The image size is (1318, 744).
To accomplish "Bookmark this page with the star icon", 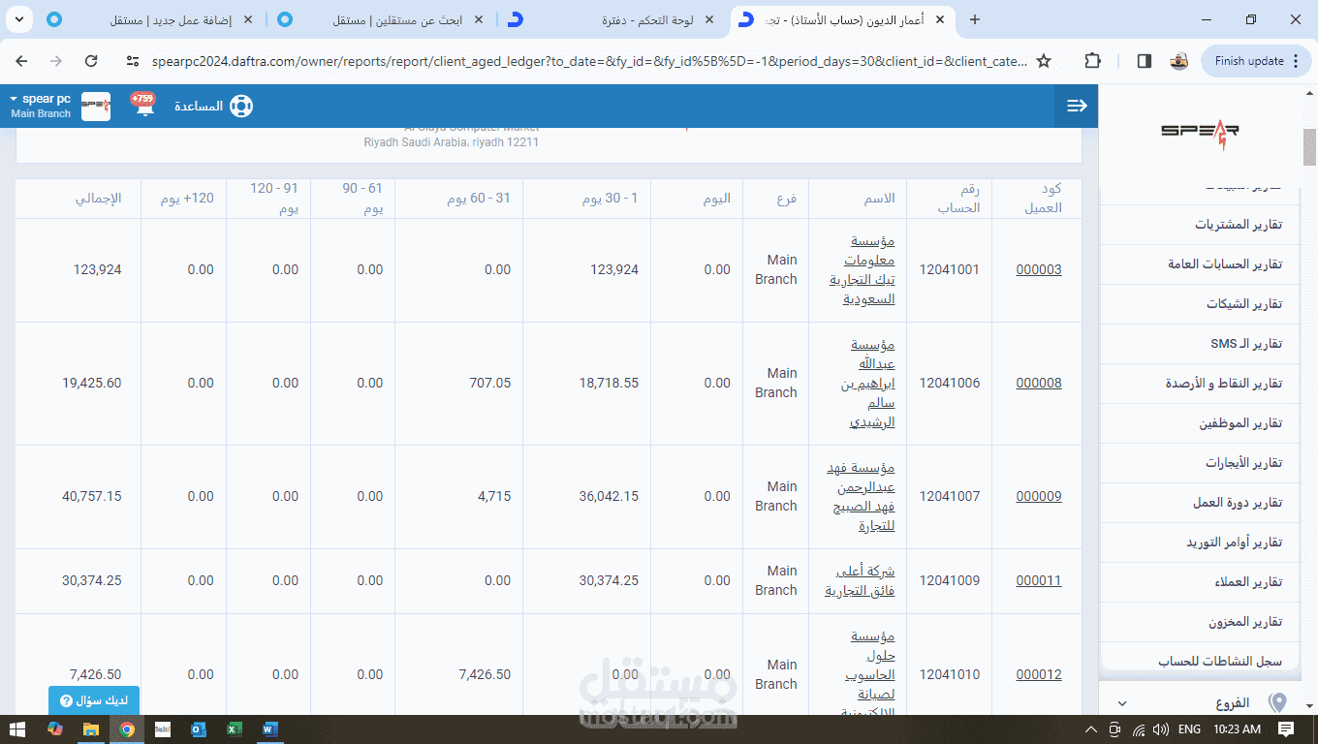I will (x=1044, y=61).
